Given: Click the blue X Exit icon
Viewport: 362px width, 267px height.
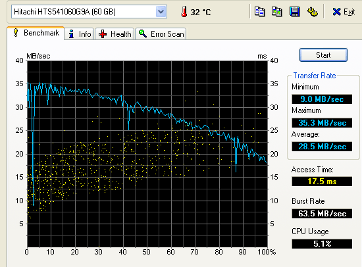Looking at the screenshot, I should tap(336, 12).
